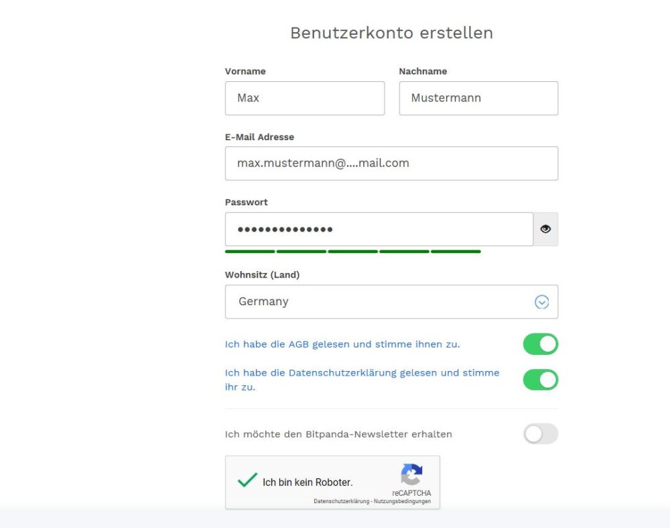Click the green reCAPTCHA checkmark

247,480
